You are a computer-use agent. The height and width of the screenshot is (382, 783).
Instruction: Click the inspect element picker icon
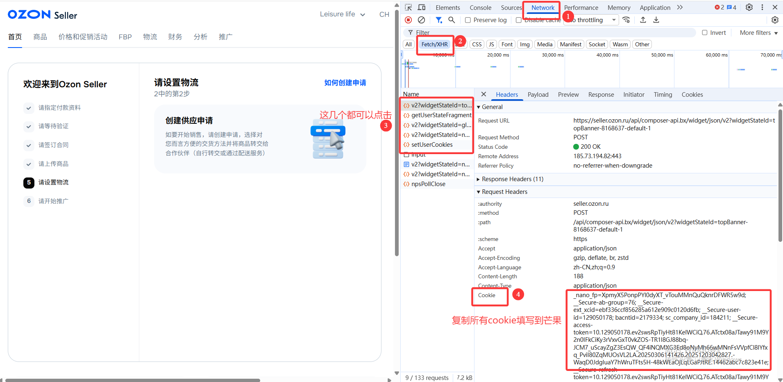(x=409, y=7)
